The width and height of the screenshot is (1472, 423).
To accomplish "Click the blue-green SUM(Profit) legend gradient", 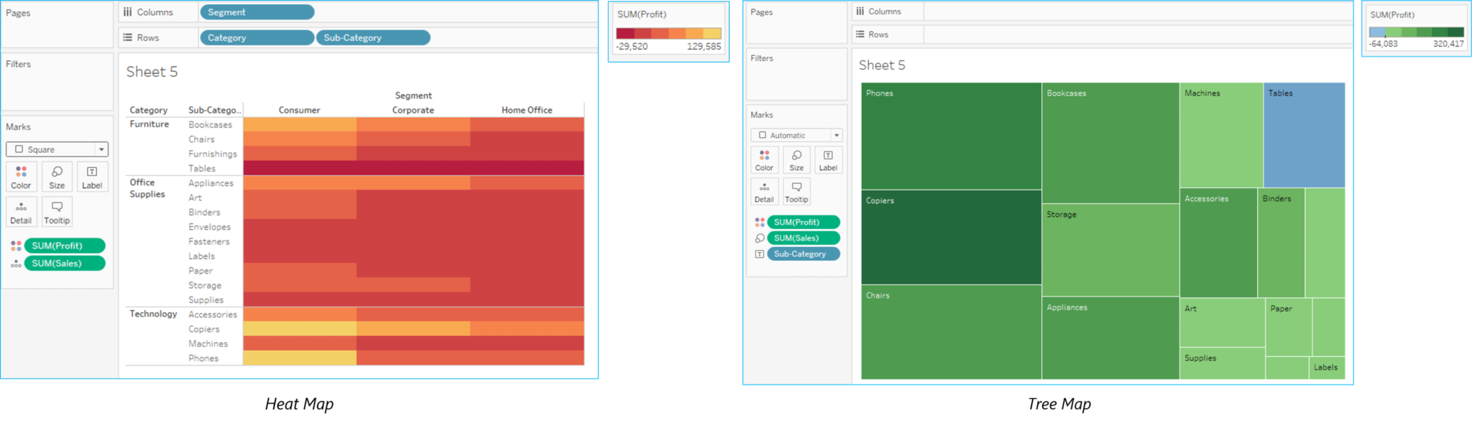I will pyautogui.click(x=1416, y=32).
